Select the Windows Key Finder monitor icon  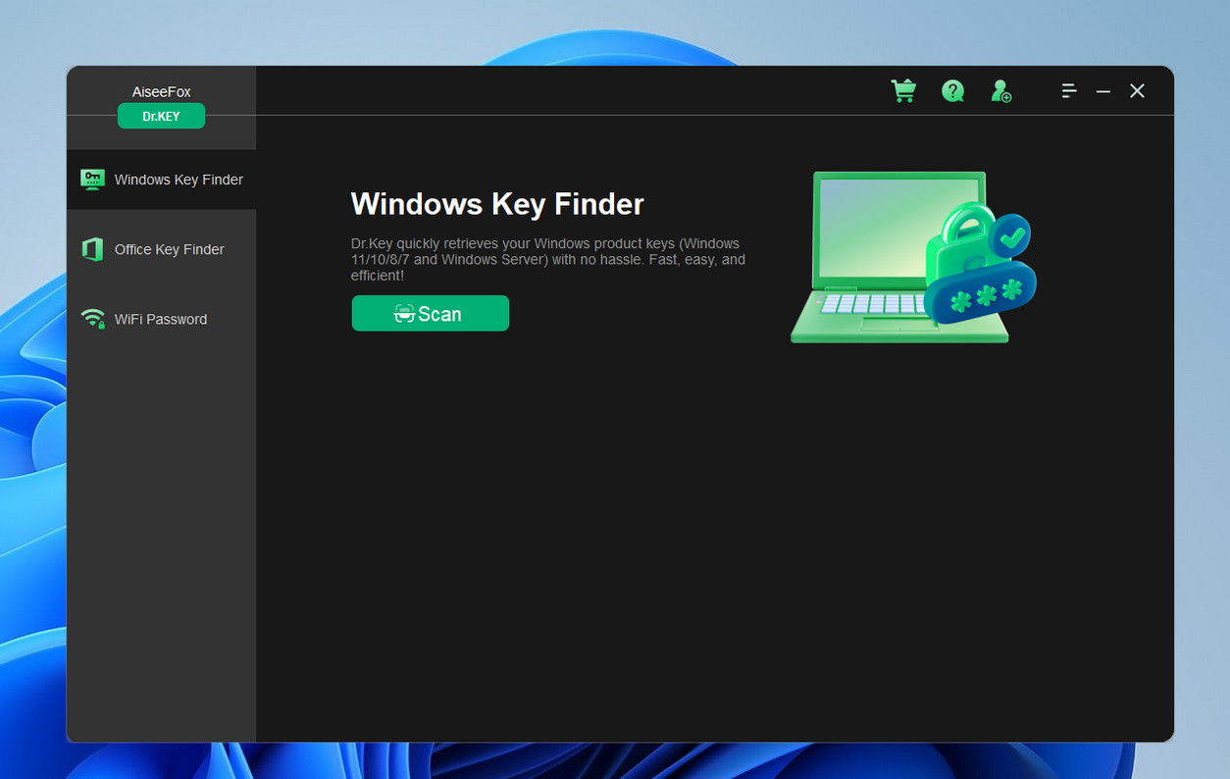pos(92,180)
